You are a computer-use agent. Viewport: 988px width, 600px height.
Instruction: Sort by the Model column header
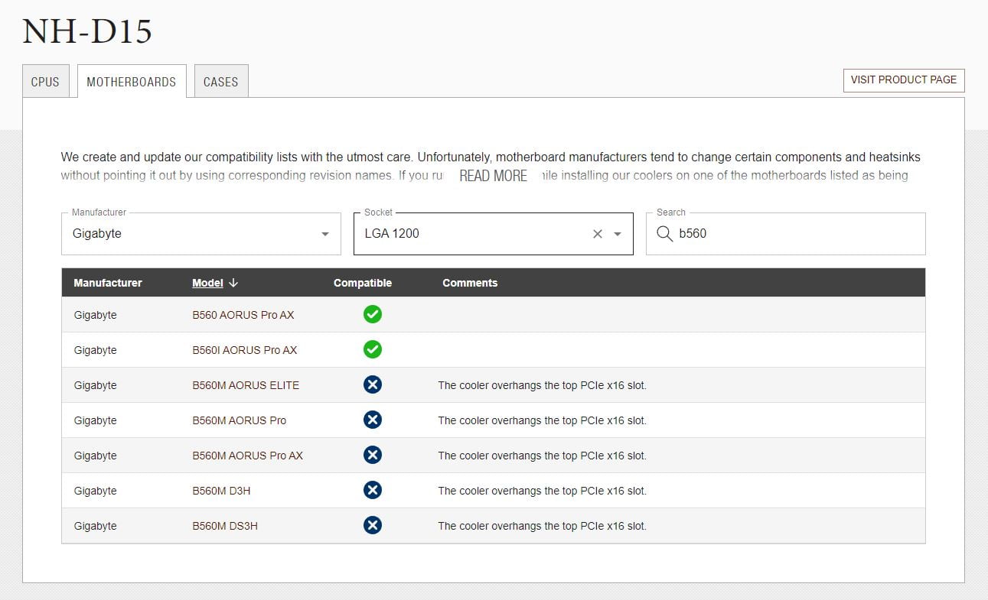pos(207,283)
